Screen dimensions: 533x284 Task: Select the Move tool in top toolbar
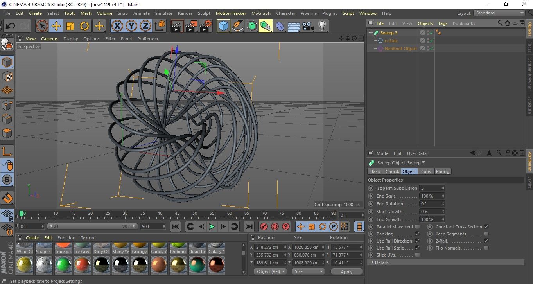coord(56,26)
